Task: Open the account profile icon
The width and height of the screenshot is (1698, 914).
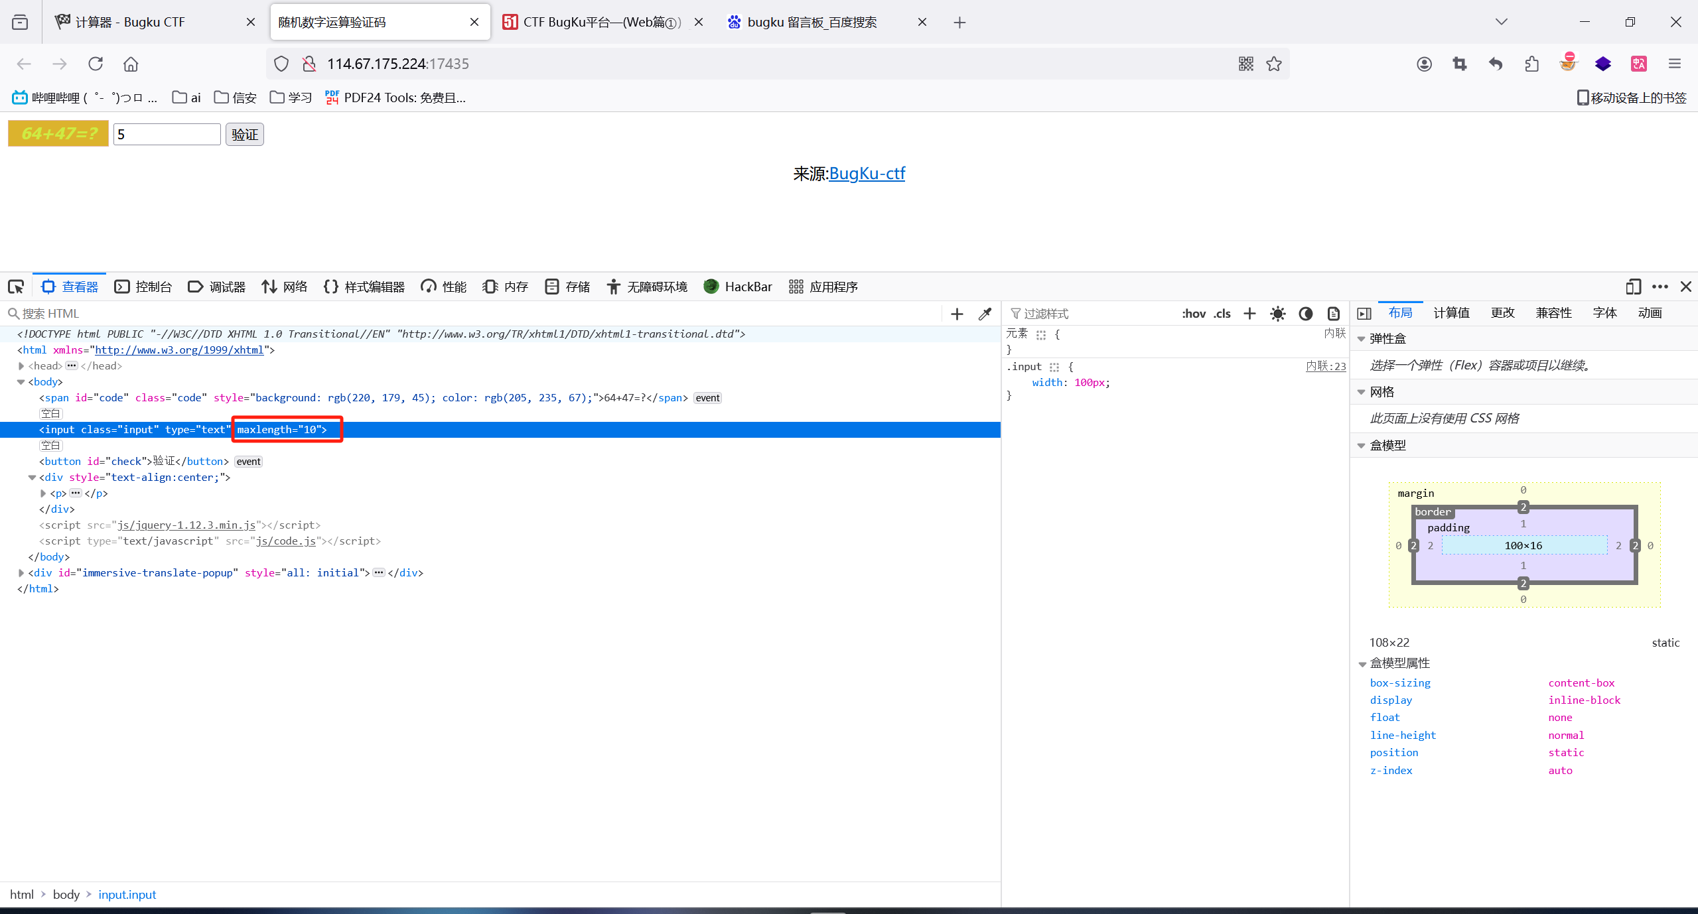Action: 1424,64
